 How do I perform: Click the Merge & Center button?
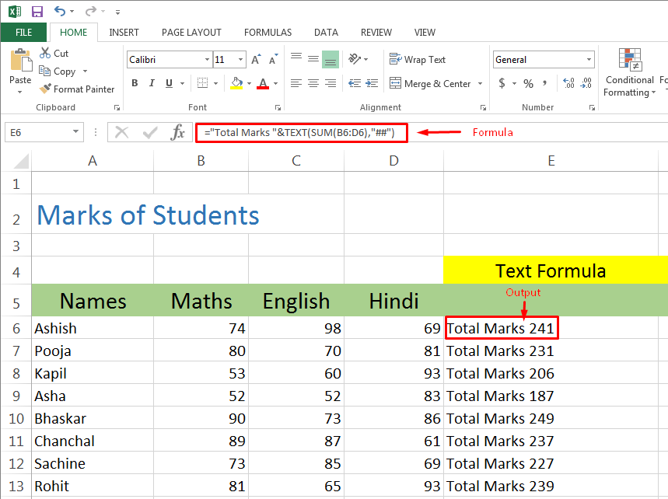click(x=430, y=83)
